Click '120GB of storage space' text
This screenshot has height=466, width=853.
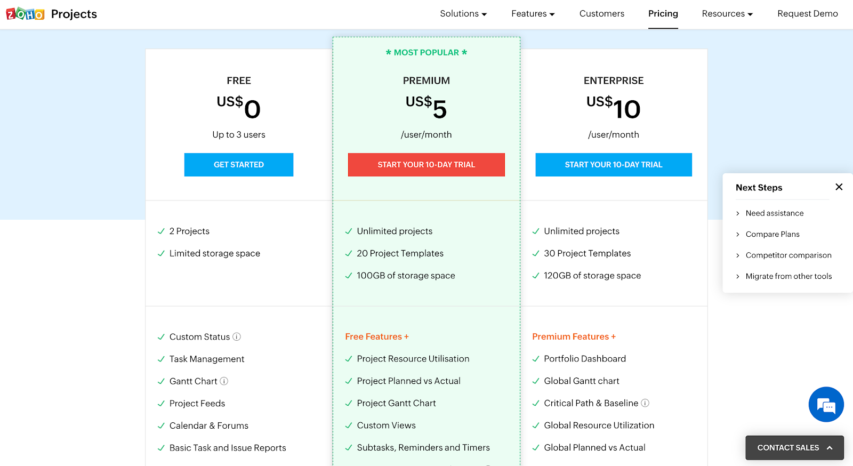coord(592,276)
